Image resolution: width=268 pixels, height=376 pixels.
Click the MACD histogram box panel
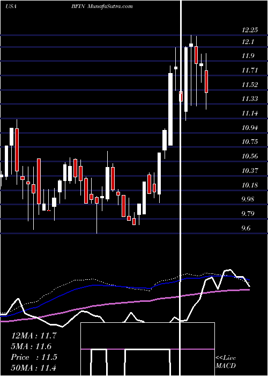click(x=147, y=349)
